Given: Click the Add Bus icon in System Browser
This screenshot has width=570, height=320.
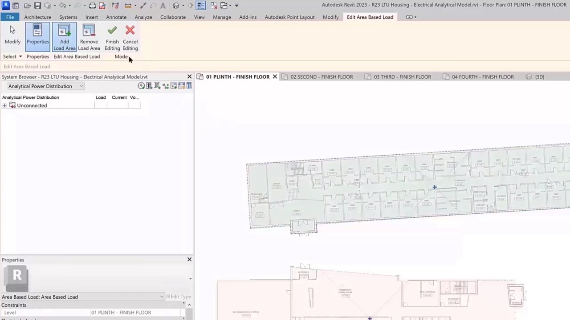Looking at the screenshot, I should pyautogui.click(x=149, y=86).
